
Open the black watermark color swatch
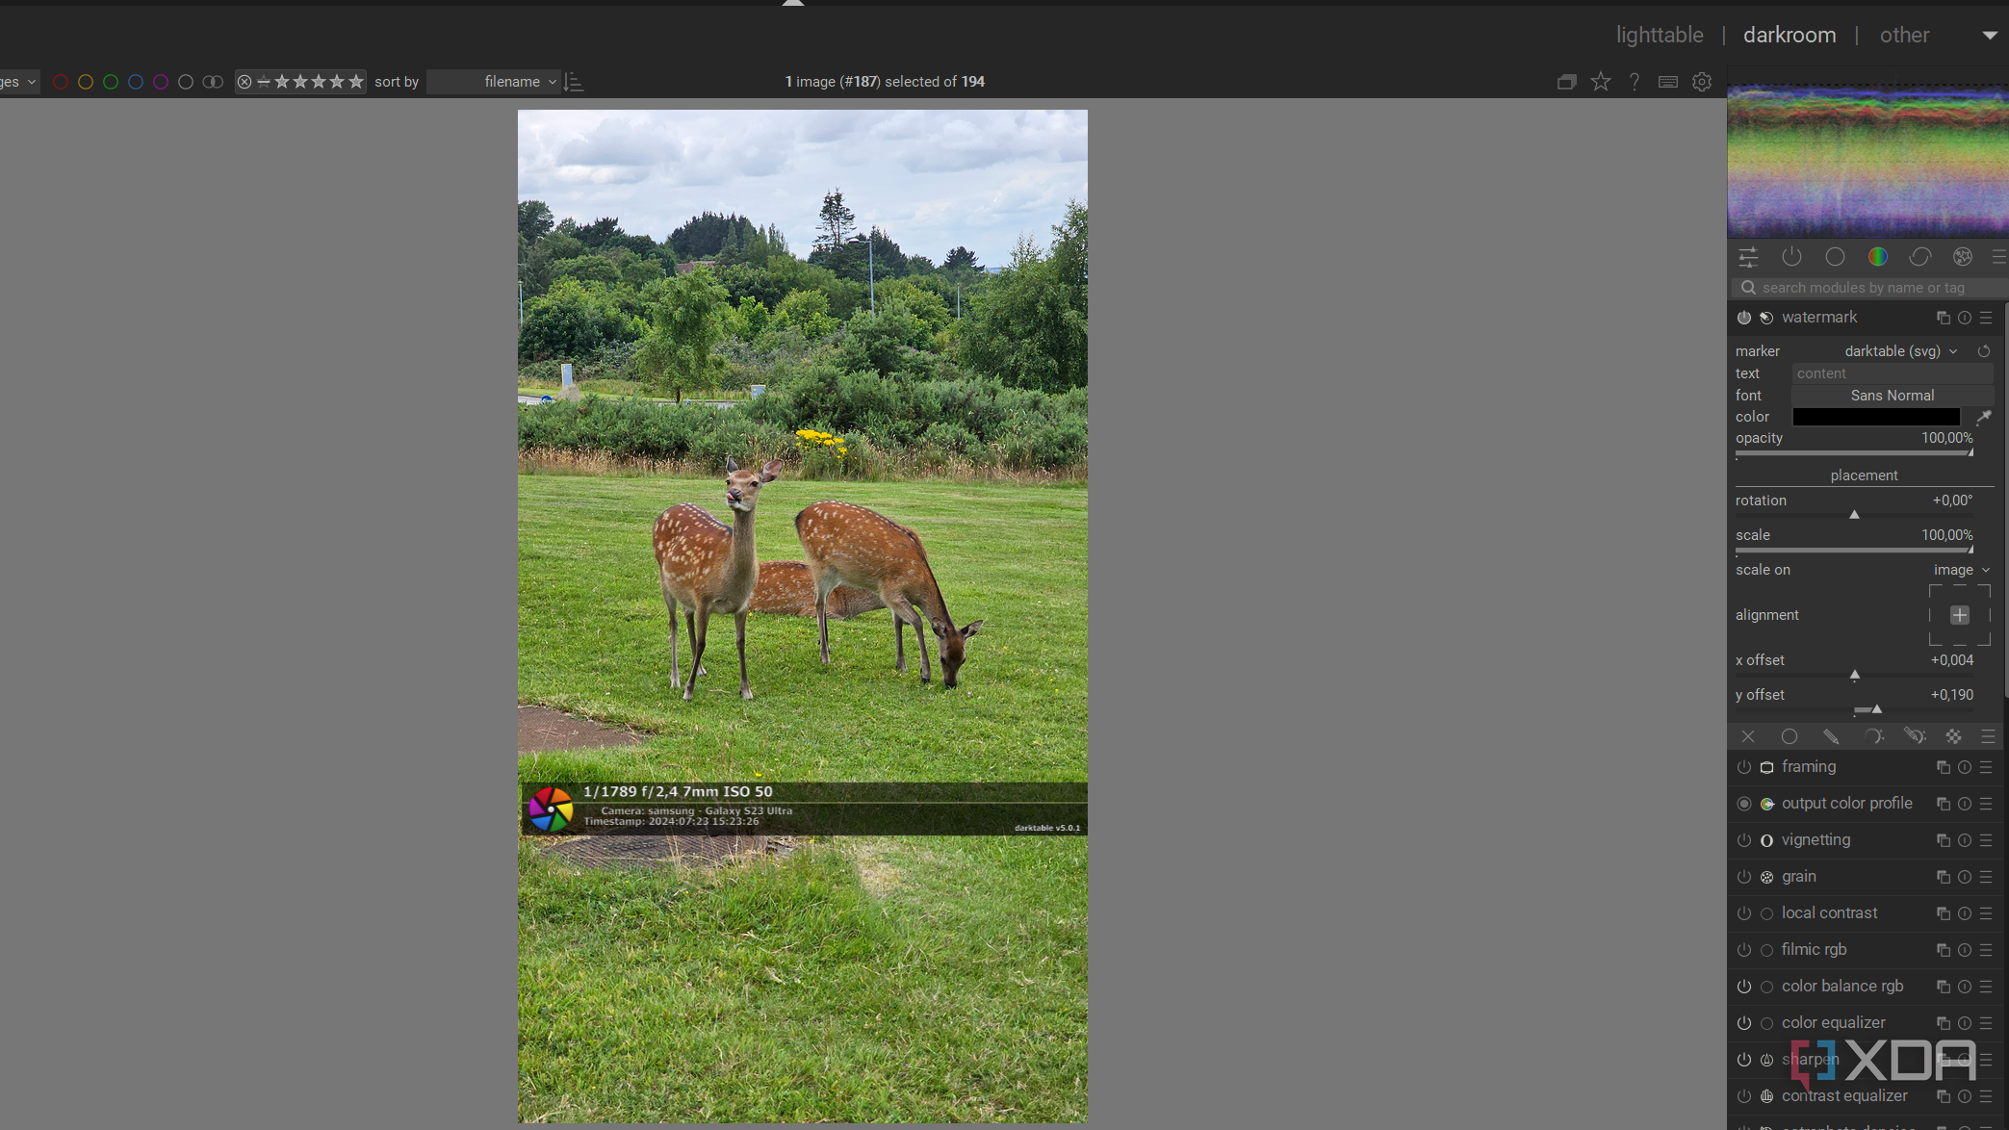(x=1875, y=417)
